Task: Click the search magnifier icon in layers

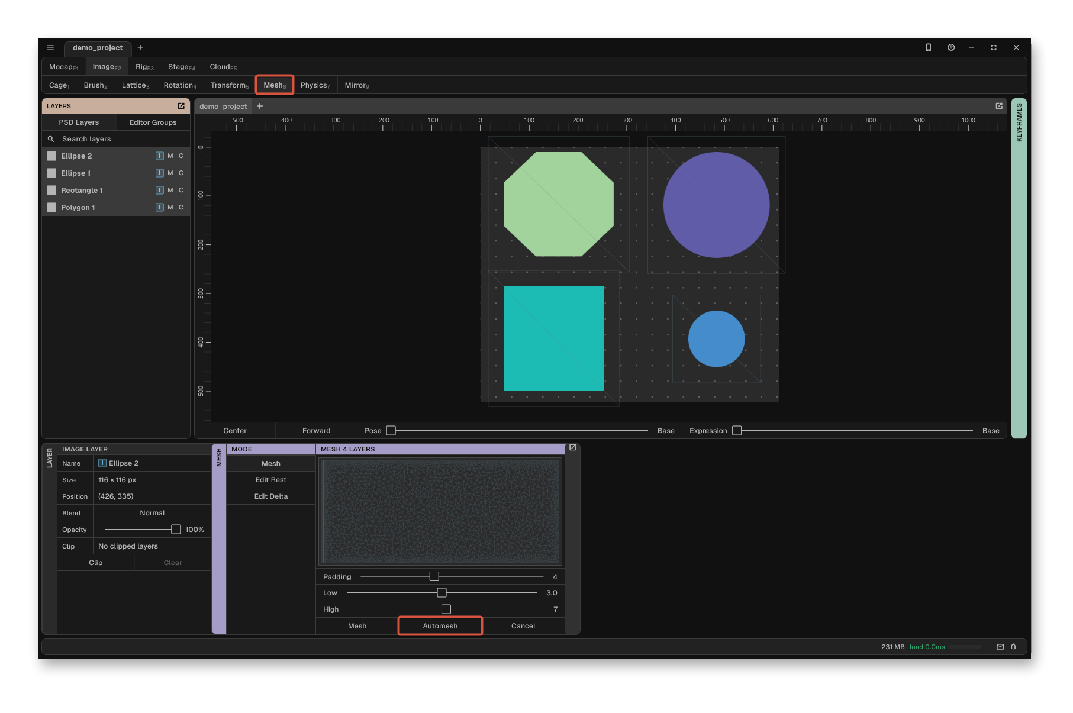Action: click(x=51, y=139)
